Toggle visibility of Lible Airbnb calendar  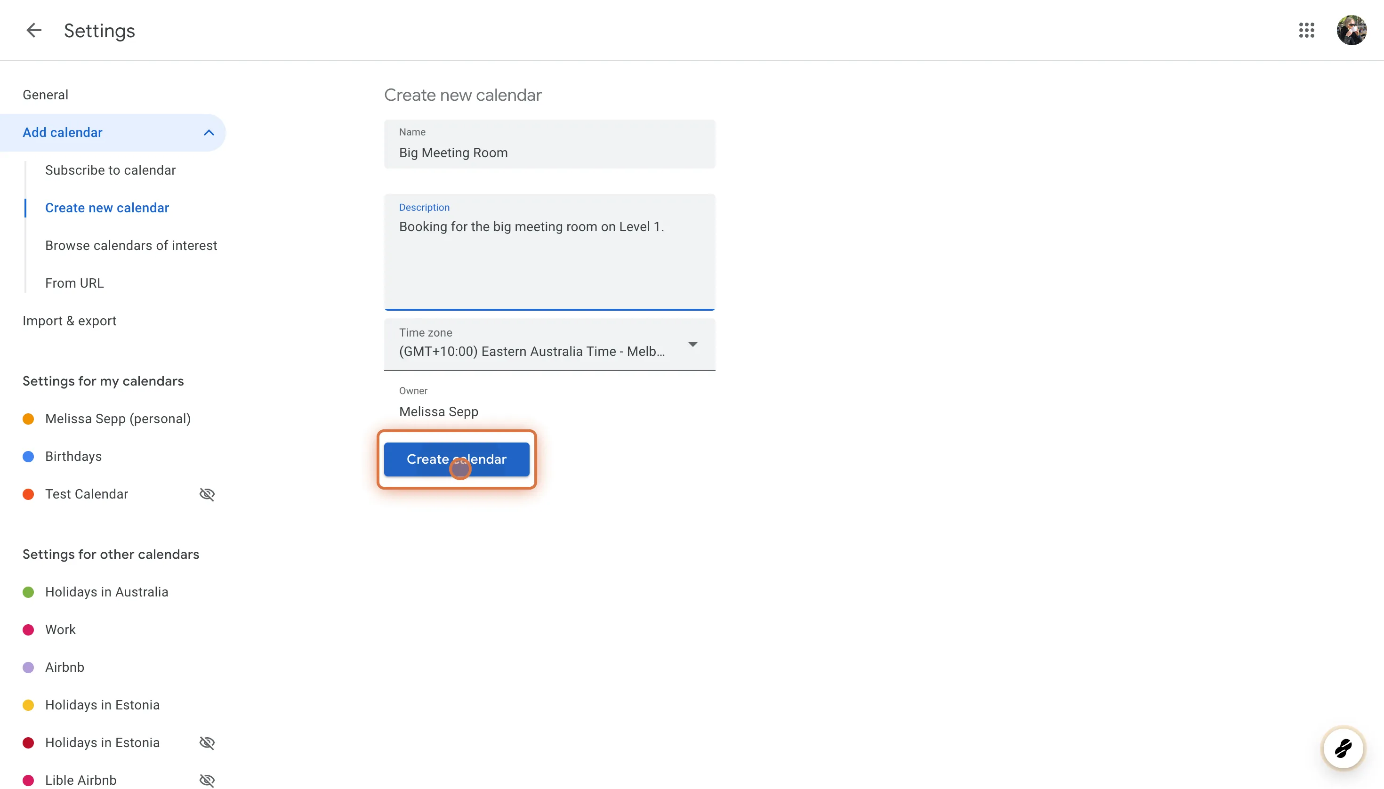tap(207, 780)
